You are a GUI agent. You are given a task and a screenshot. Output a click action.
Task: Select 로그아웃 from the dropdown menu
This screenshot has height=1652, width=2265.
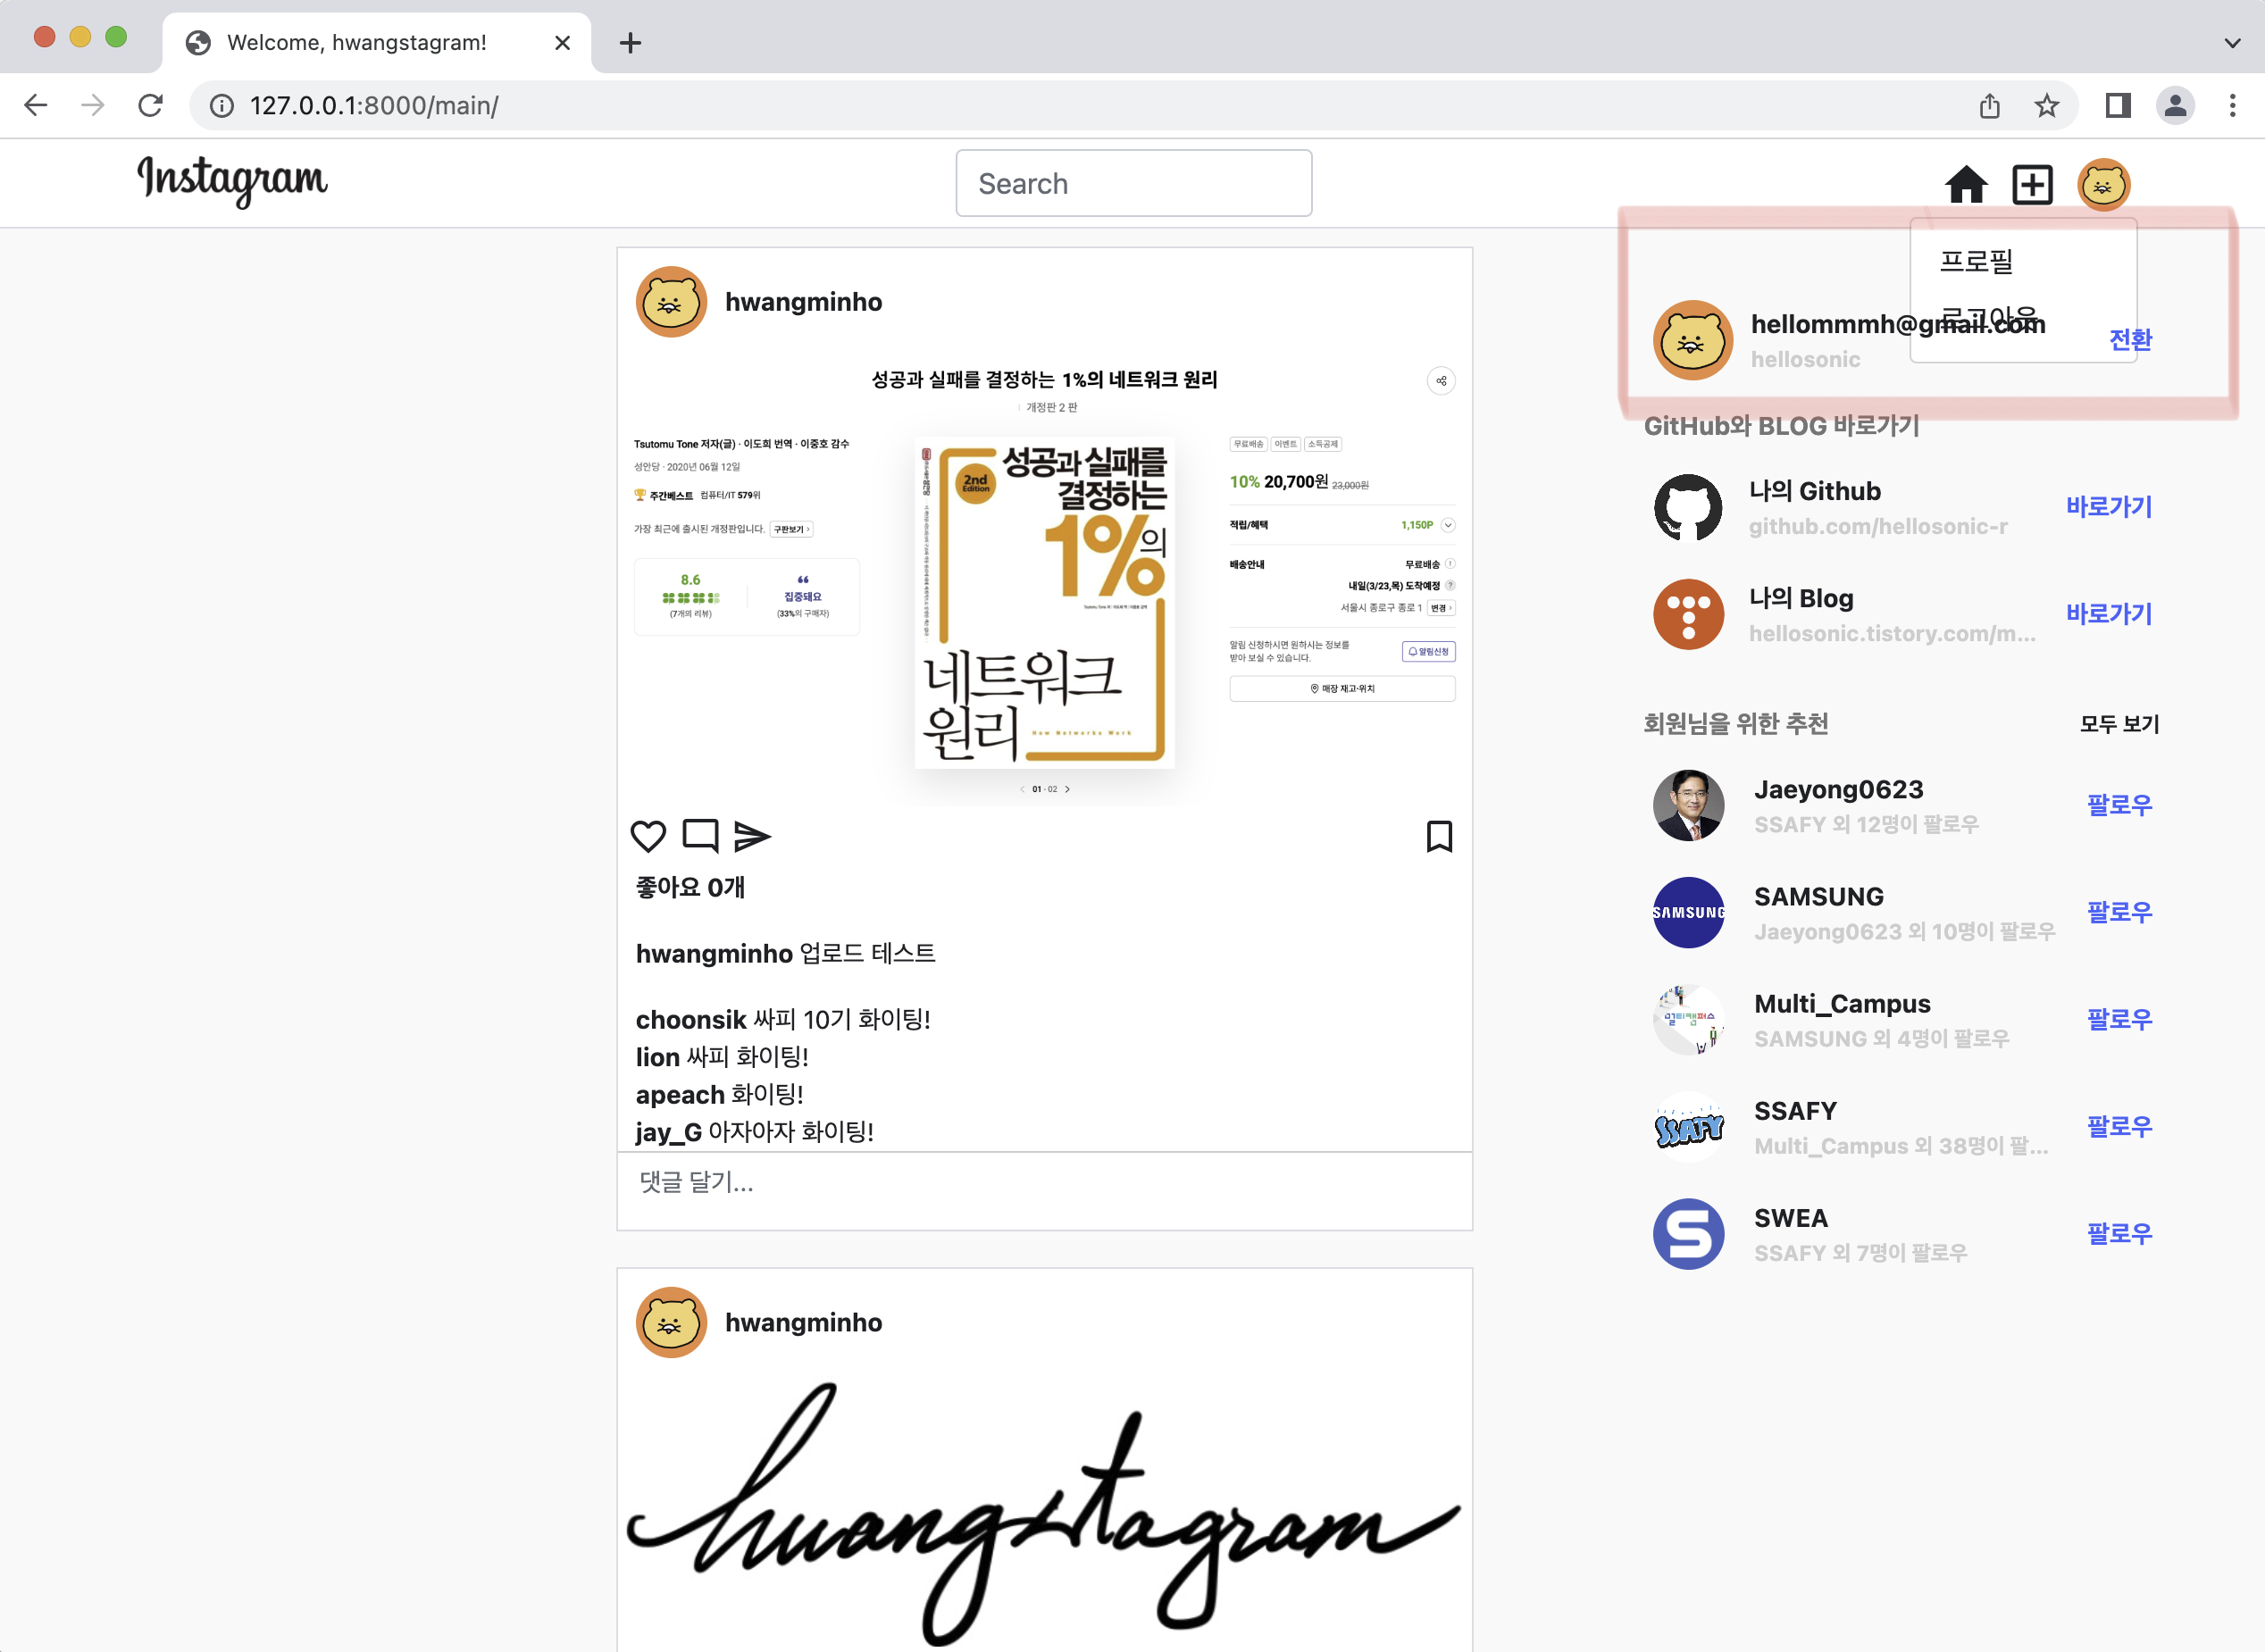(x=1990, y=318)
